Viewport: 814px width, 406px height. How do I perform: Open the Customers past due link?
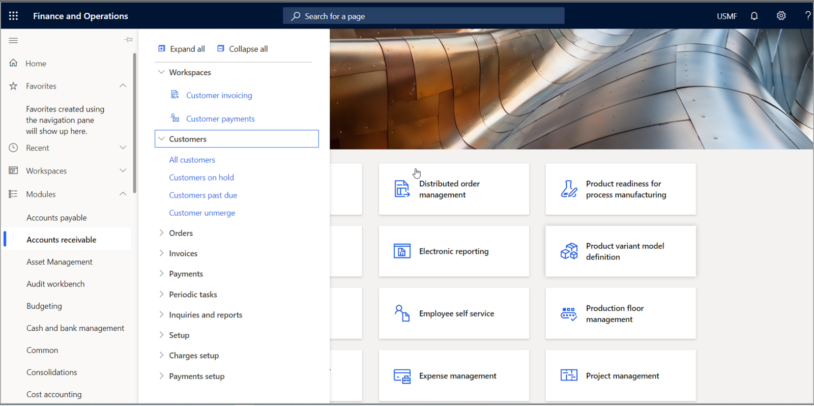[x=203, y=195]
